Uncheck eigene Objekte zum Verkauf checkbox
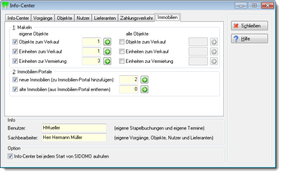The height and width of the screenshot is (174, 282). pyautogui.click(x=15, y=42)
